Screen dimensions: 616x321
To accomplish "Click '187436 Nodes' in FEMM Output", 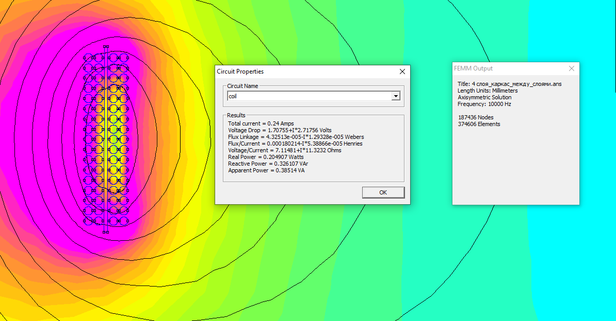I will pyautogui.click(x=476, y=117).
